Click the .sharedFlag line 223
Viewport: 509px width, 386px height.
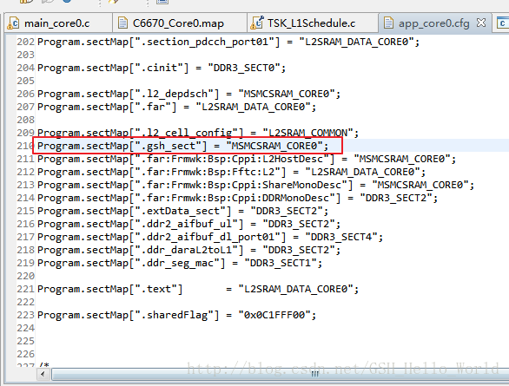(x=176, y=315)
